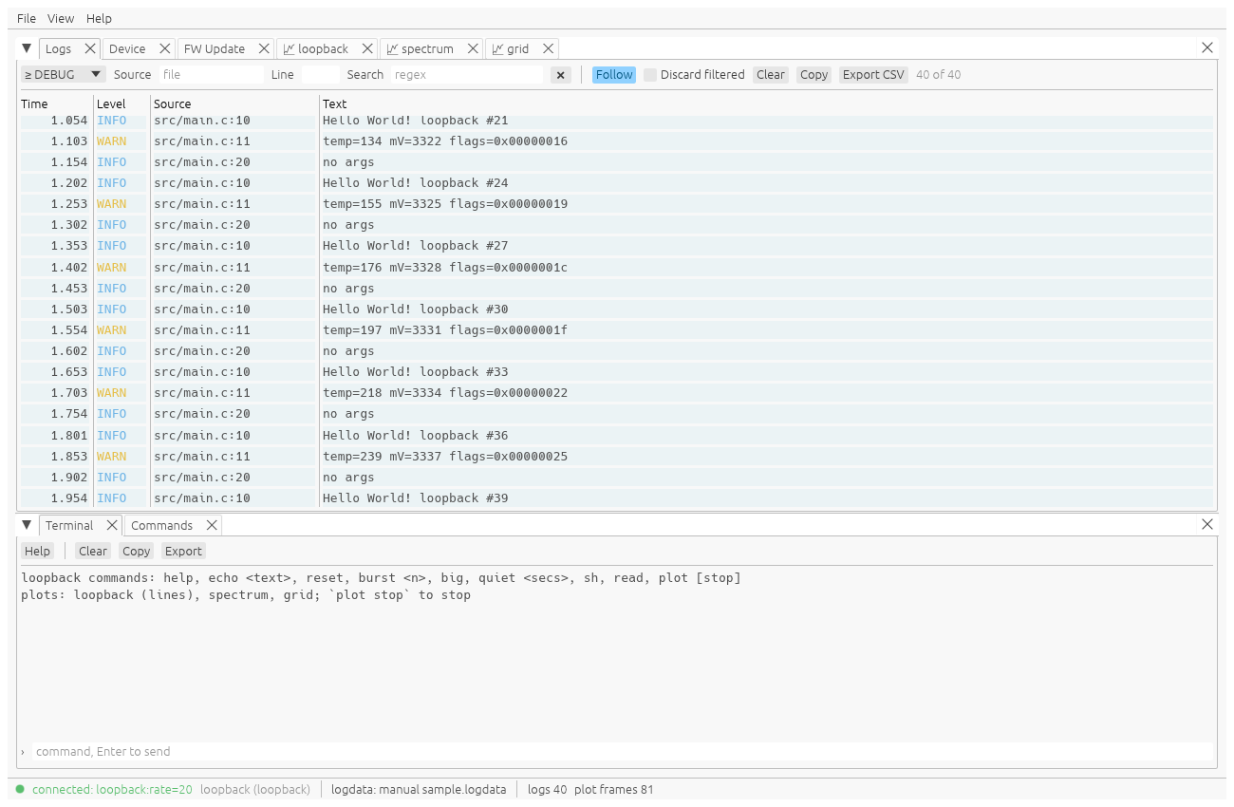Close the spectrum plot tab
This screenshot has width=1234, height=807.
coord(473,48)
